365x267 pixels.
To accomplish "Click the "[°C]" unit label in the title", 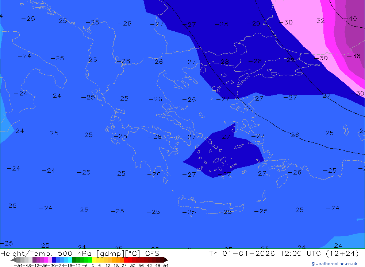I will coord(132,254).
